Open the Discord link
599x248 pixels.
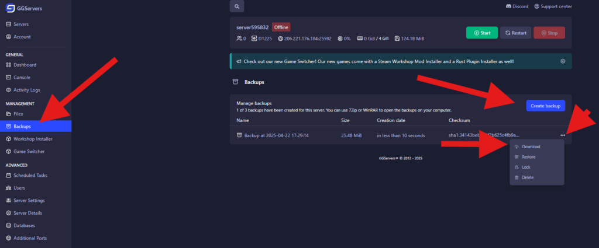(517, 6)
